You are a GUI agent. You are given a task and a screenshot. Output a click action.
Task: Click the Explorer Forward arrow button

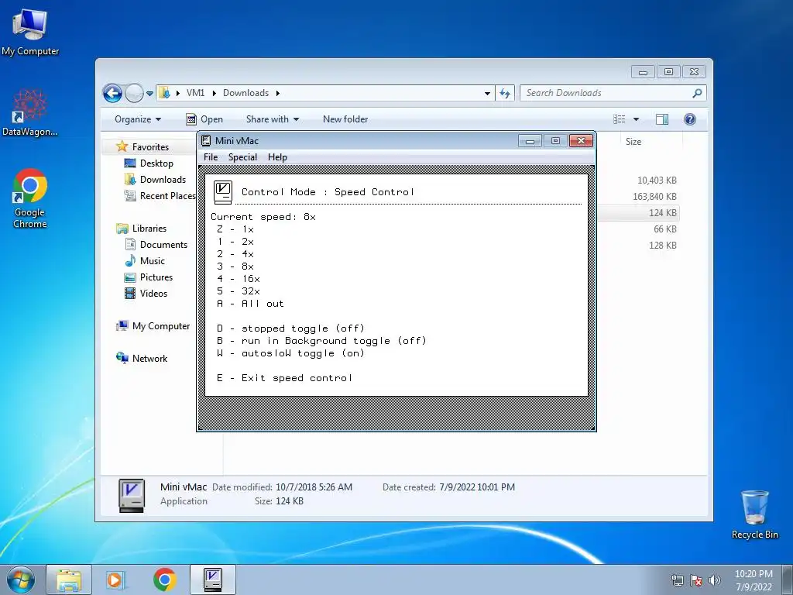134,93
